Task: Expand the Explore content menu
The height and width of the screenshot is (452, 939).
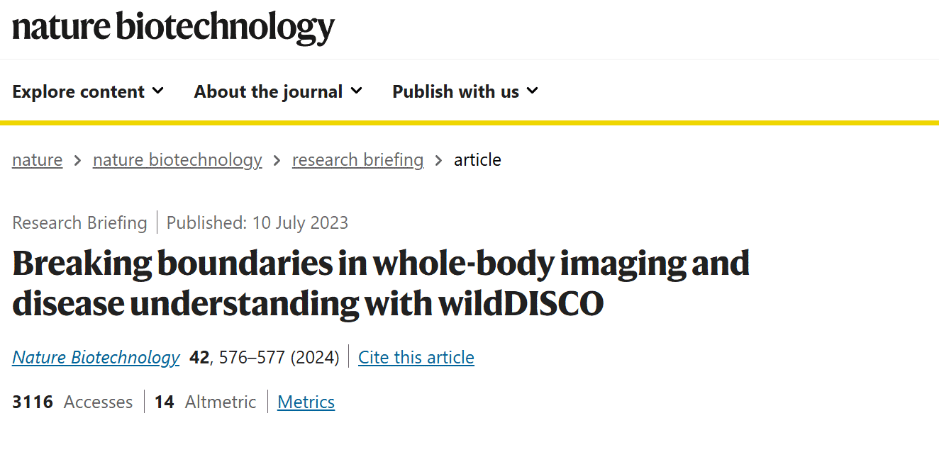Action: (x=88, y=91)
